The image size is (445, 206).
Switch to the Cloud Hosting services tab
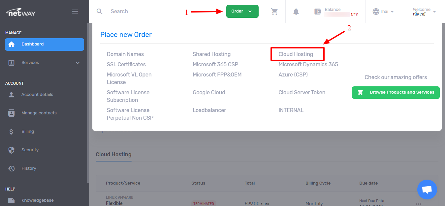[113, 154]
